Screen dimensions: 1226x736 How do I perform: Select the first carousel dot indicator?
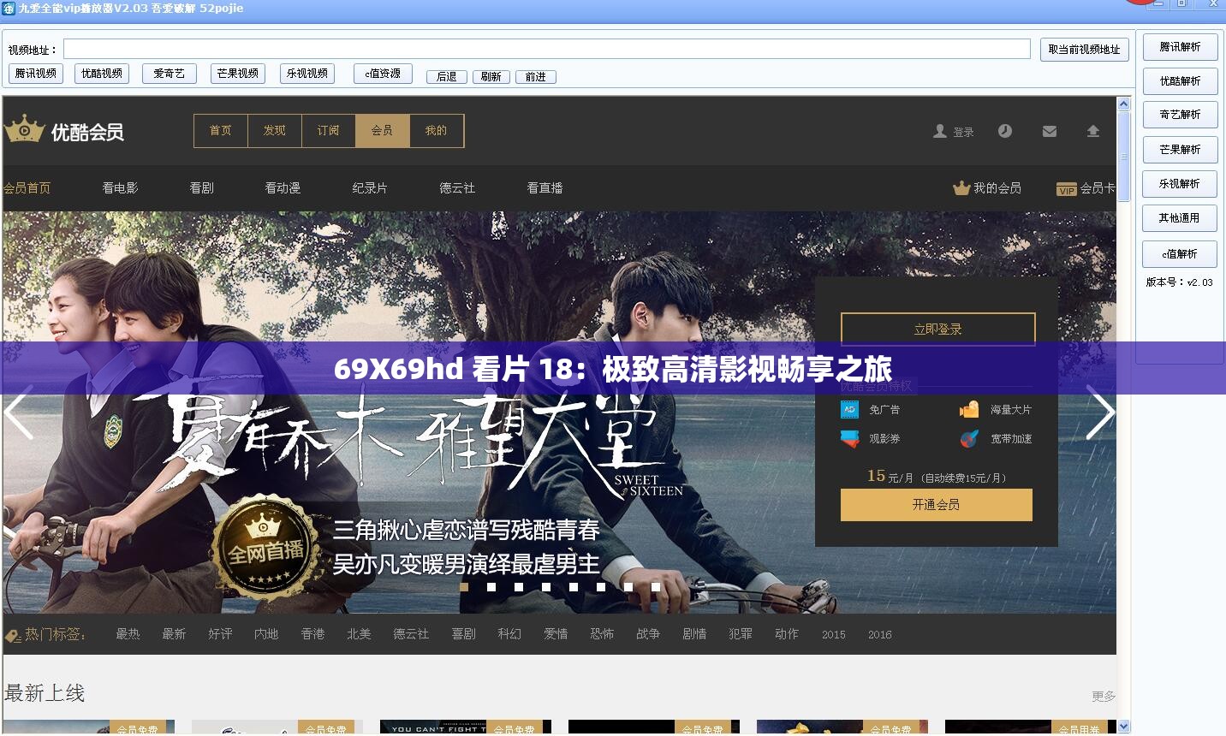(464, 587)
